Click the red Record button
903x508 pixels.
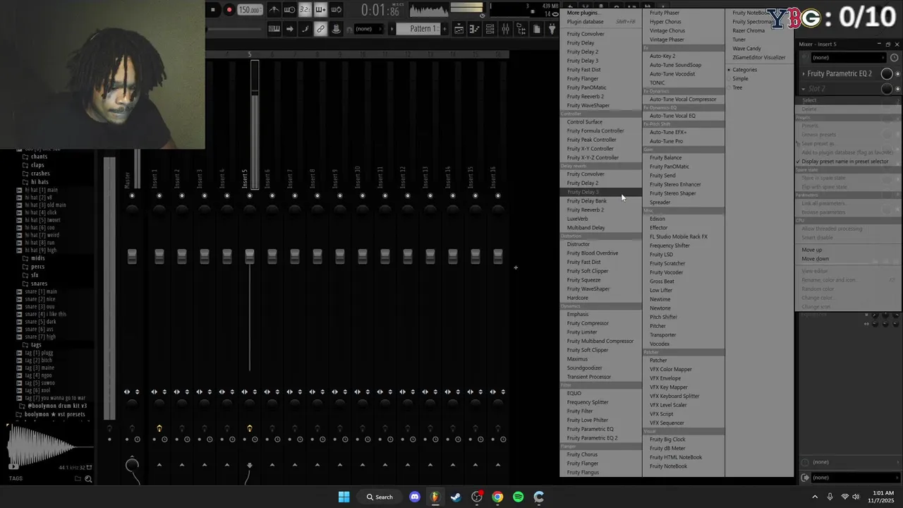229,10
